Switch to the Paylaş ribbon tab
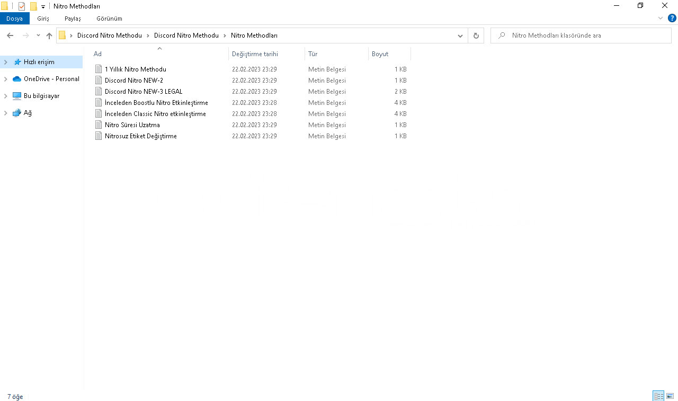 click(73, 19)
